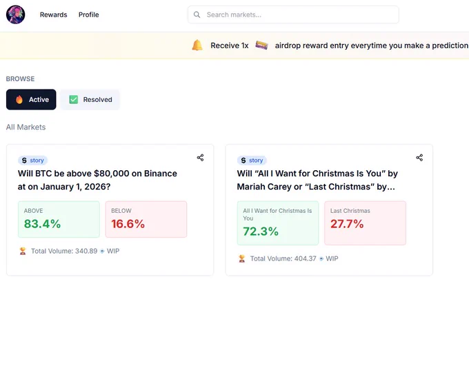Image resolution: width=469 pixels, height=392 pixels.
Task: Click the green checkmark icon on Resolved
Action: tap(74, 99)
